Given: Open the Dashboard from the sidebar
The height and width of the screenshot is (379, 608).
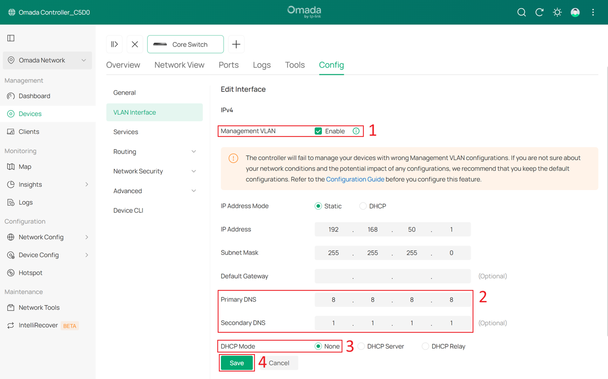Looking at the screenshot, I should coord(35,96).
